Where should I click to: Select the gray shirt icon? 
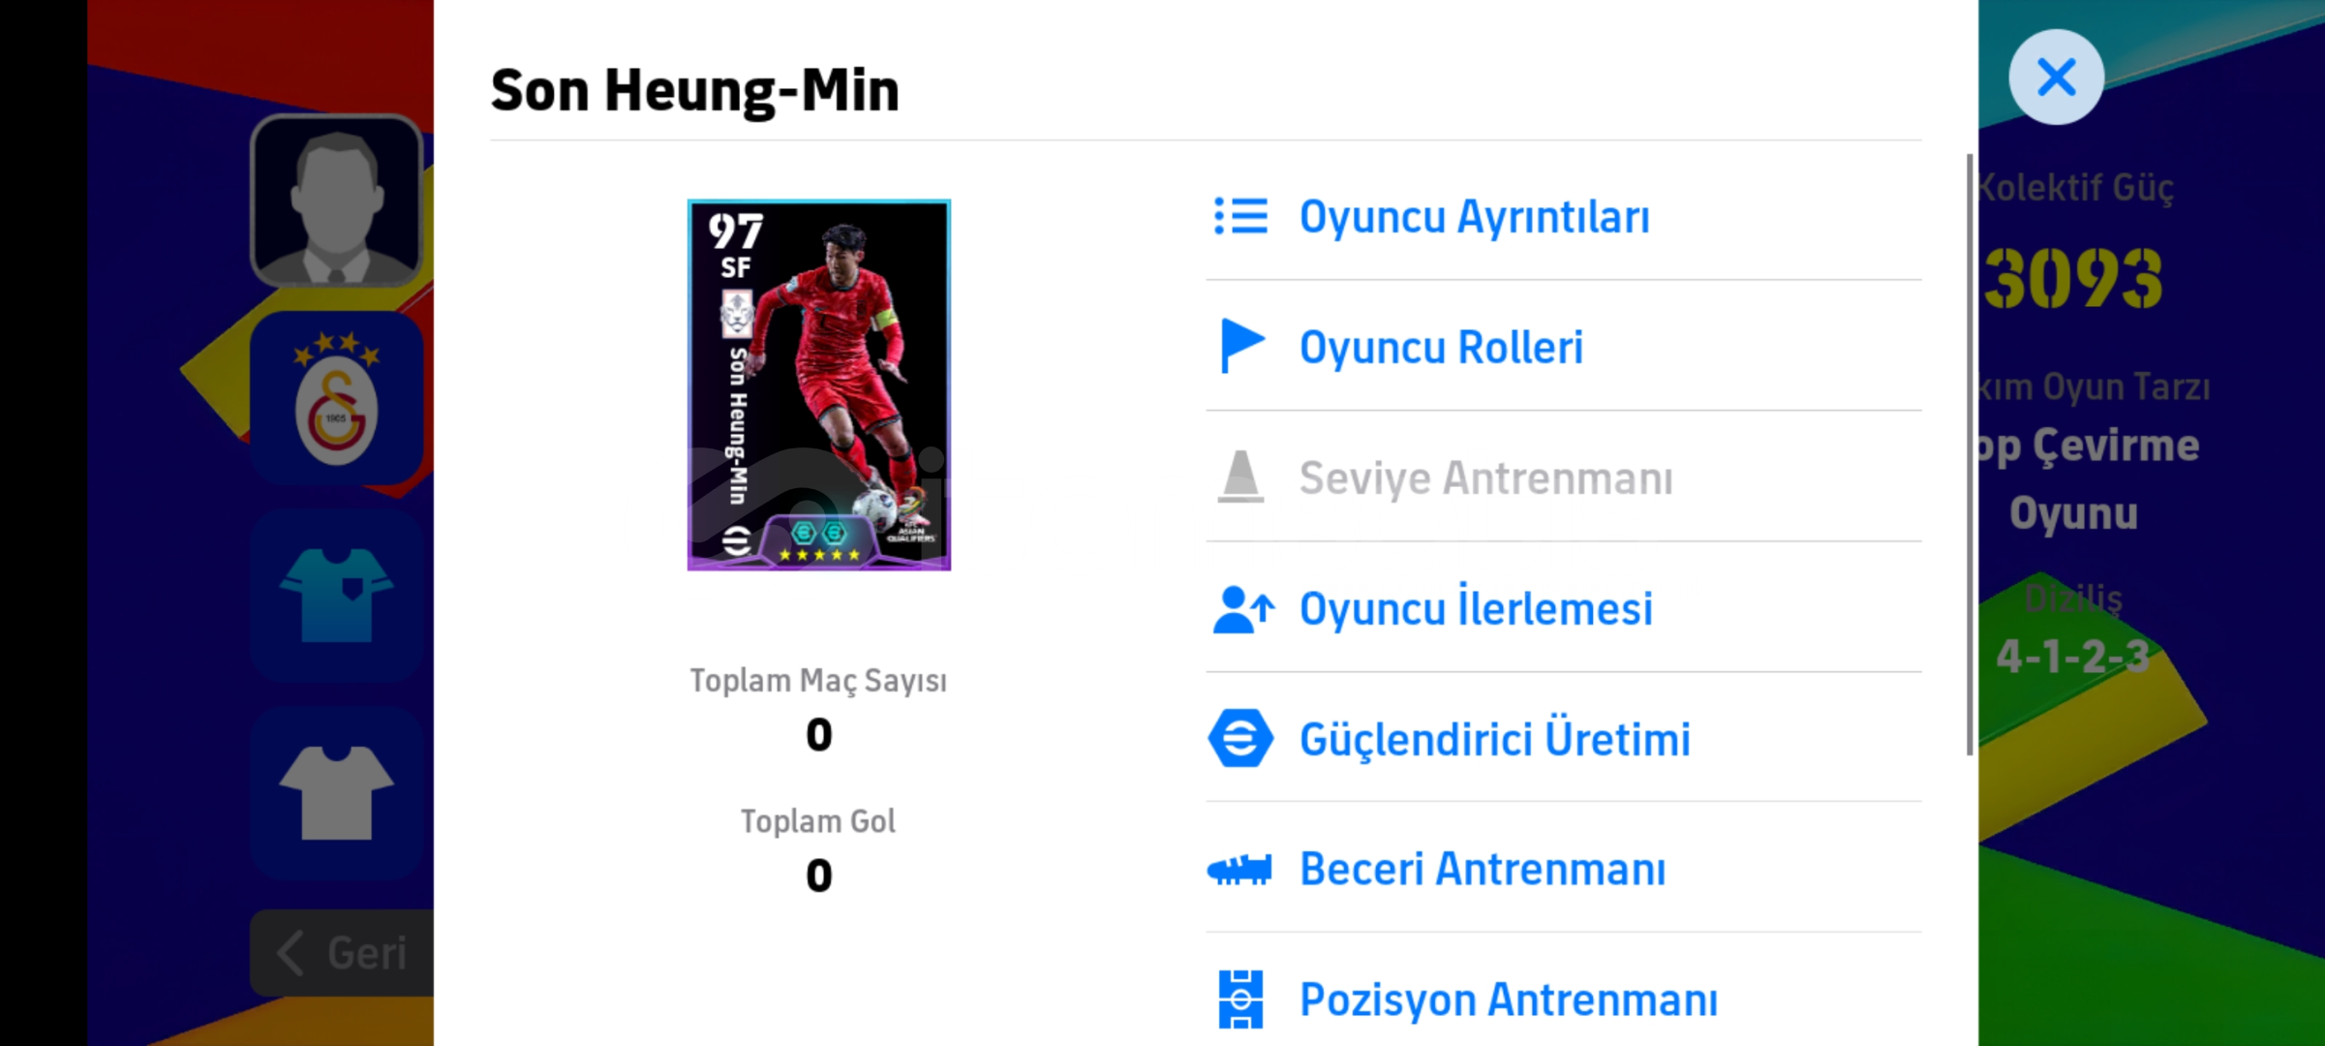click(336, 793)
